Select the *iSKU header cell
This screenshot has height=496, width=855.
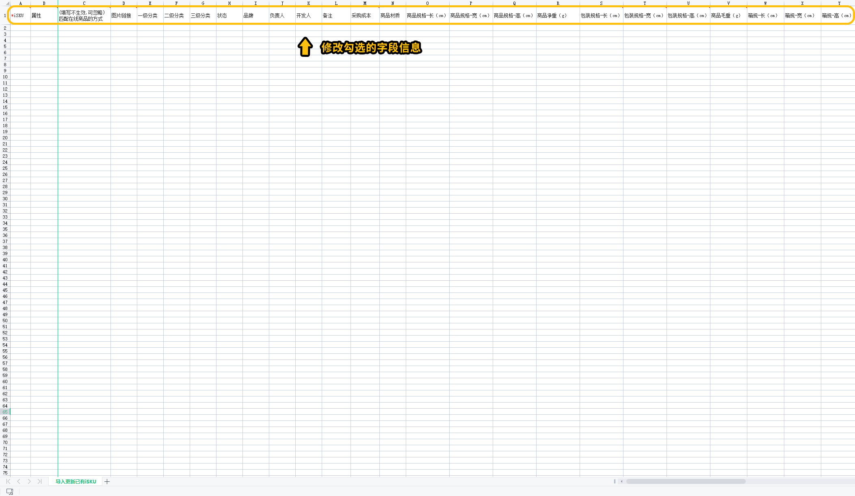click(21, 15)
